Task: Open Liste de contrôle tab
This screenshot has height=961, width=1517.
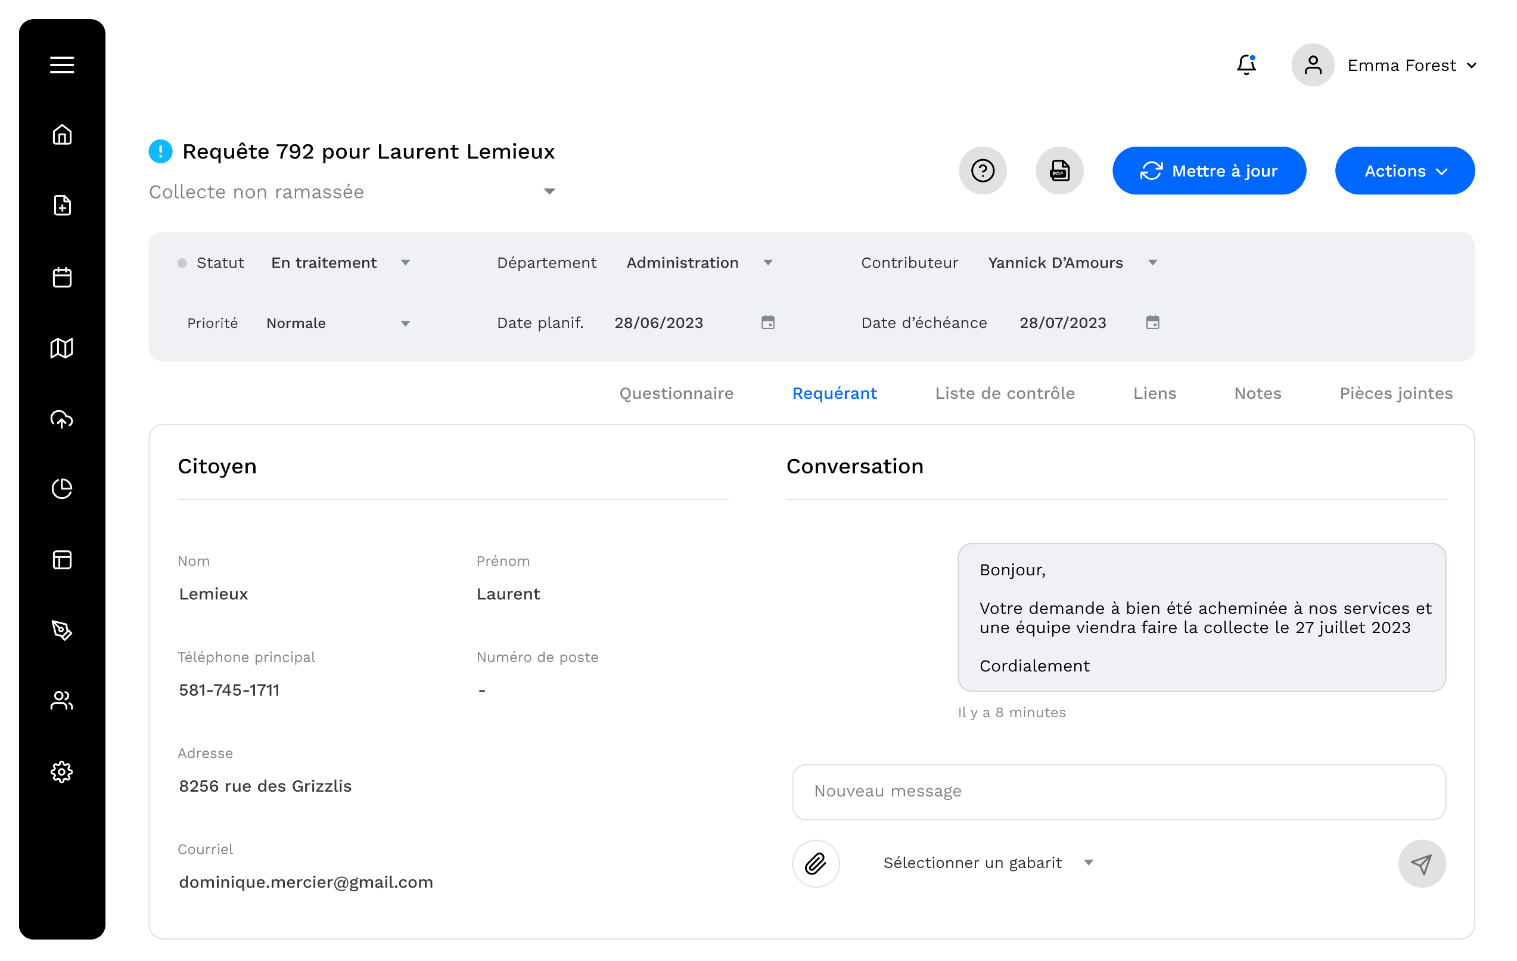Action: (1005, 393)
